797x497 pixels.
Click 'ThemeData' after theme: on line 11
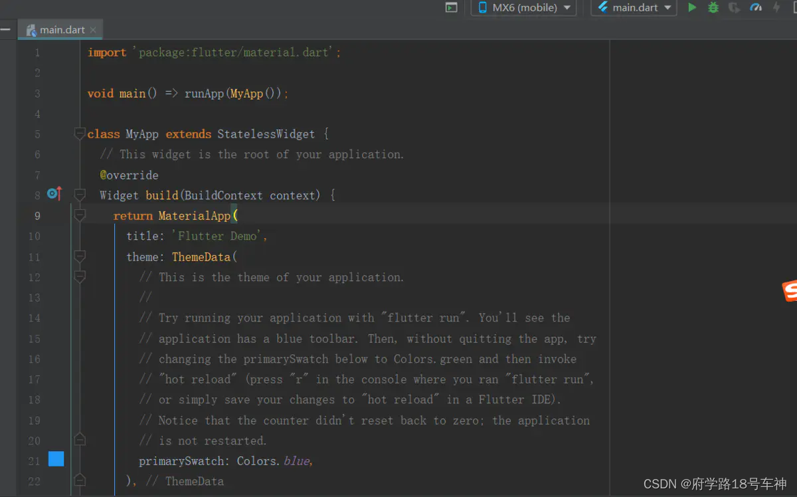click(x=201, y=257)
